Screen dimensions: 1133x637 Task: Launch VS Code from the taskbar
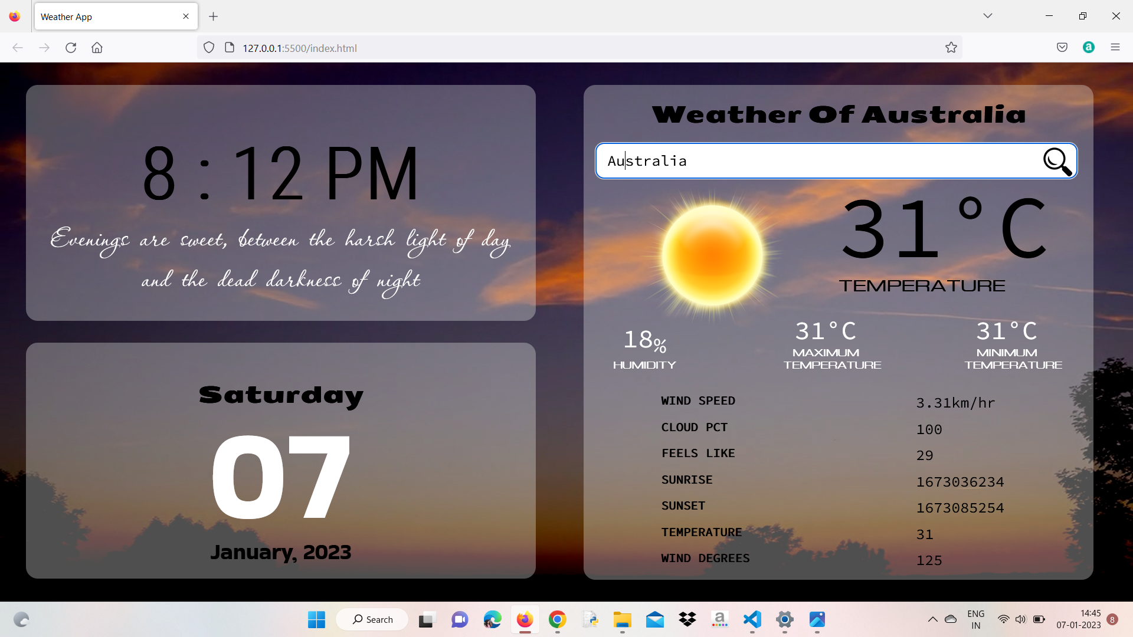752,620
